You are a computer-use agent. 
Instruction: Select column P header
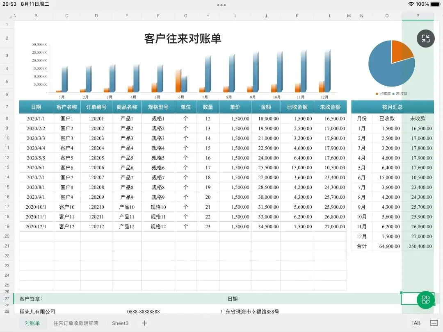click(418, 16)
